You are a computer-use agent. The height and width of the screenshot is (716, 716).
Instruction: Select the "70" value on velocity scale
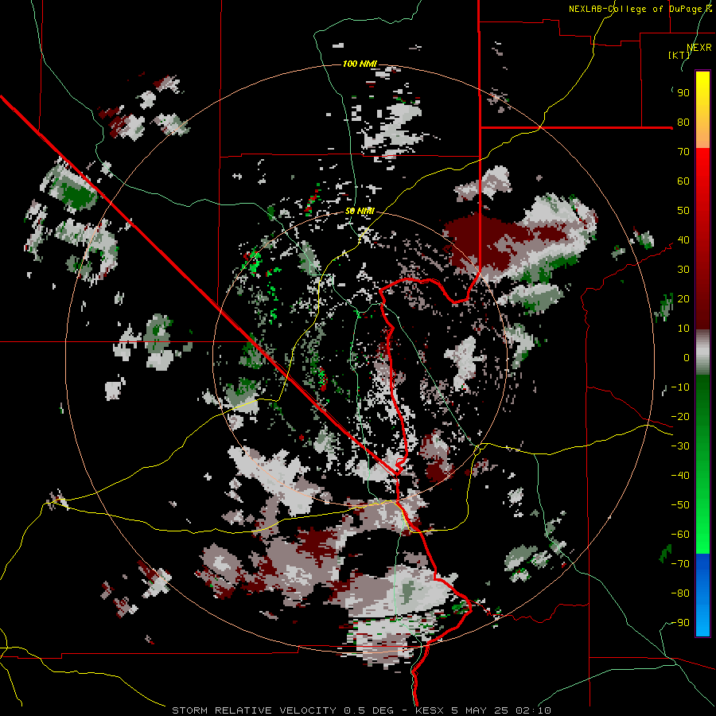coord(683,152)
